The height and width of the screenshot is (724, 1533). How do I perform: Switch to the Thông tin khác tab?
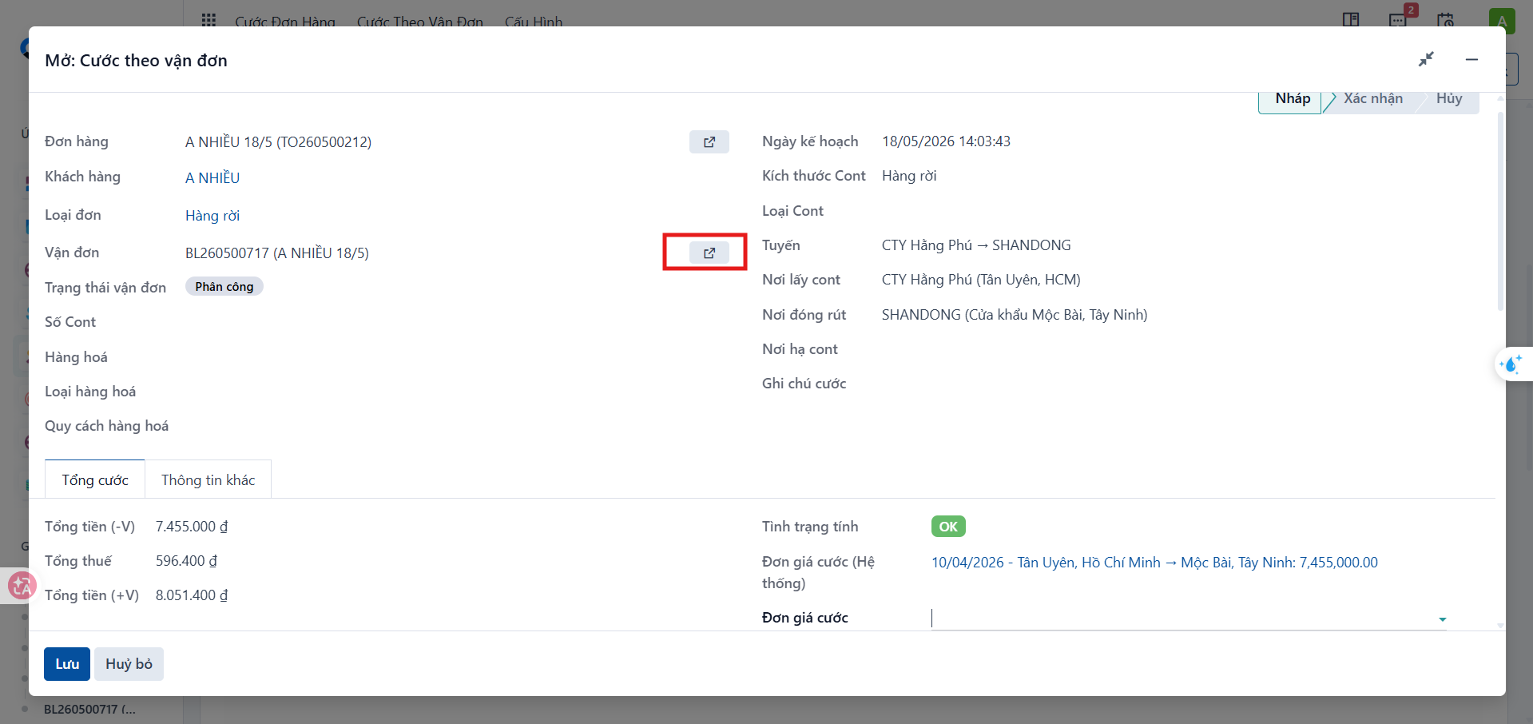click(209, 479)
